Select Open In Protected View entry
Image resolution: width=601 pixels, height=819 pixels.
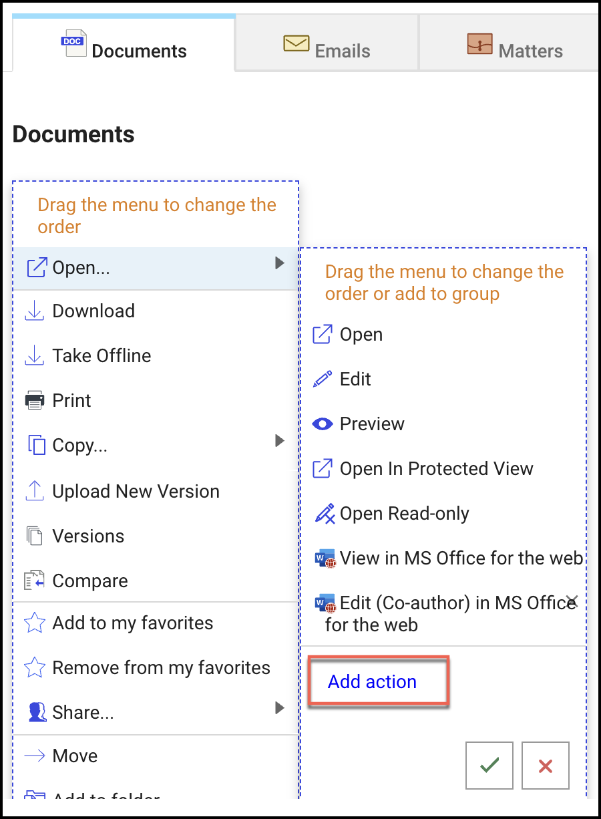[x=436, y=469]
